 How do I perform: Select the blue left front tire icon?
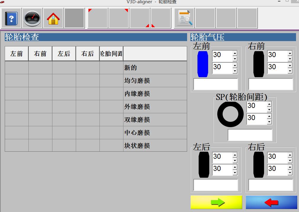203,64
